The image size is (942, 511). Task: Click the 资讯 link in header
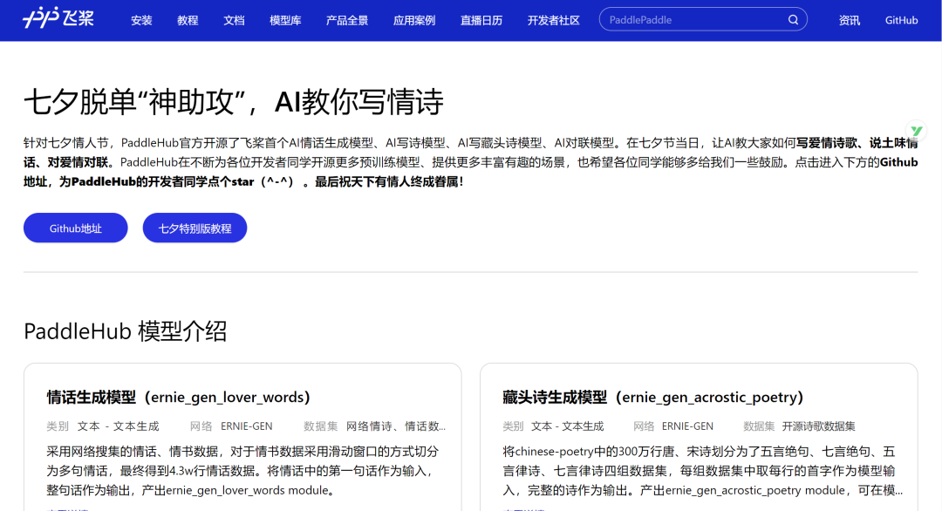849,20
